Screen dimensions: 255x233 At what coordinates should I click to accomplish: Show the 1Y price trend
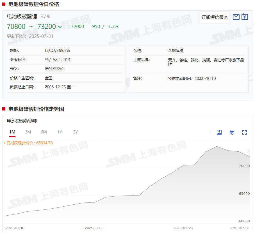pos(60,132)
